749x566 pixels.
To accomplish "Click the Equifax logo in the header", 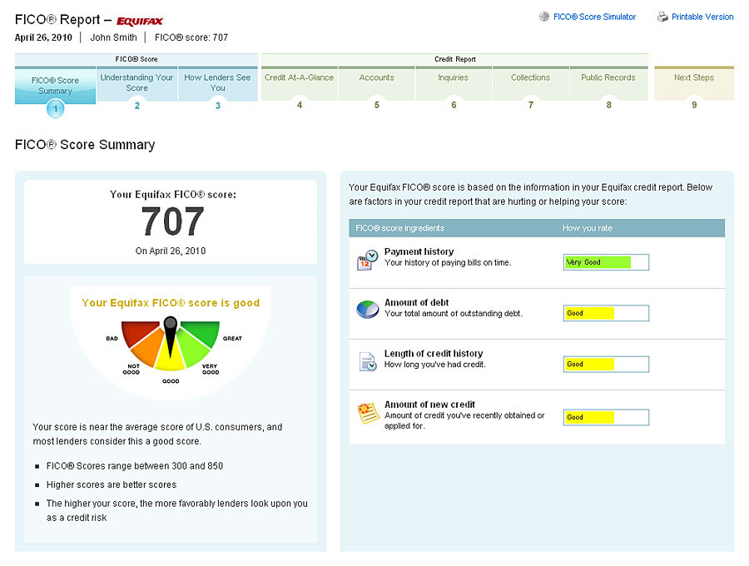I will coord(140,21).
